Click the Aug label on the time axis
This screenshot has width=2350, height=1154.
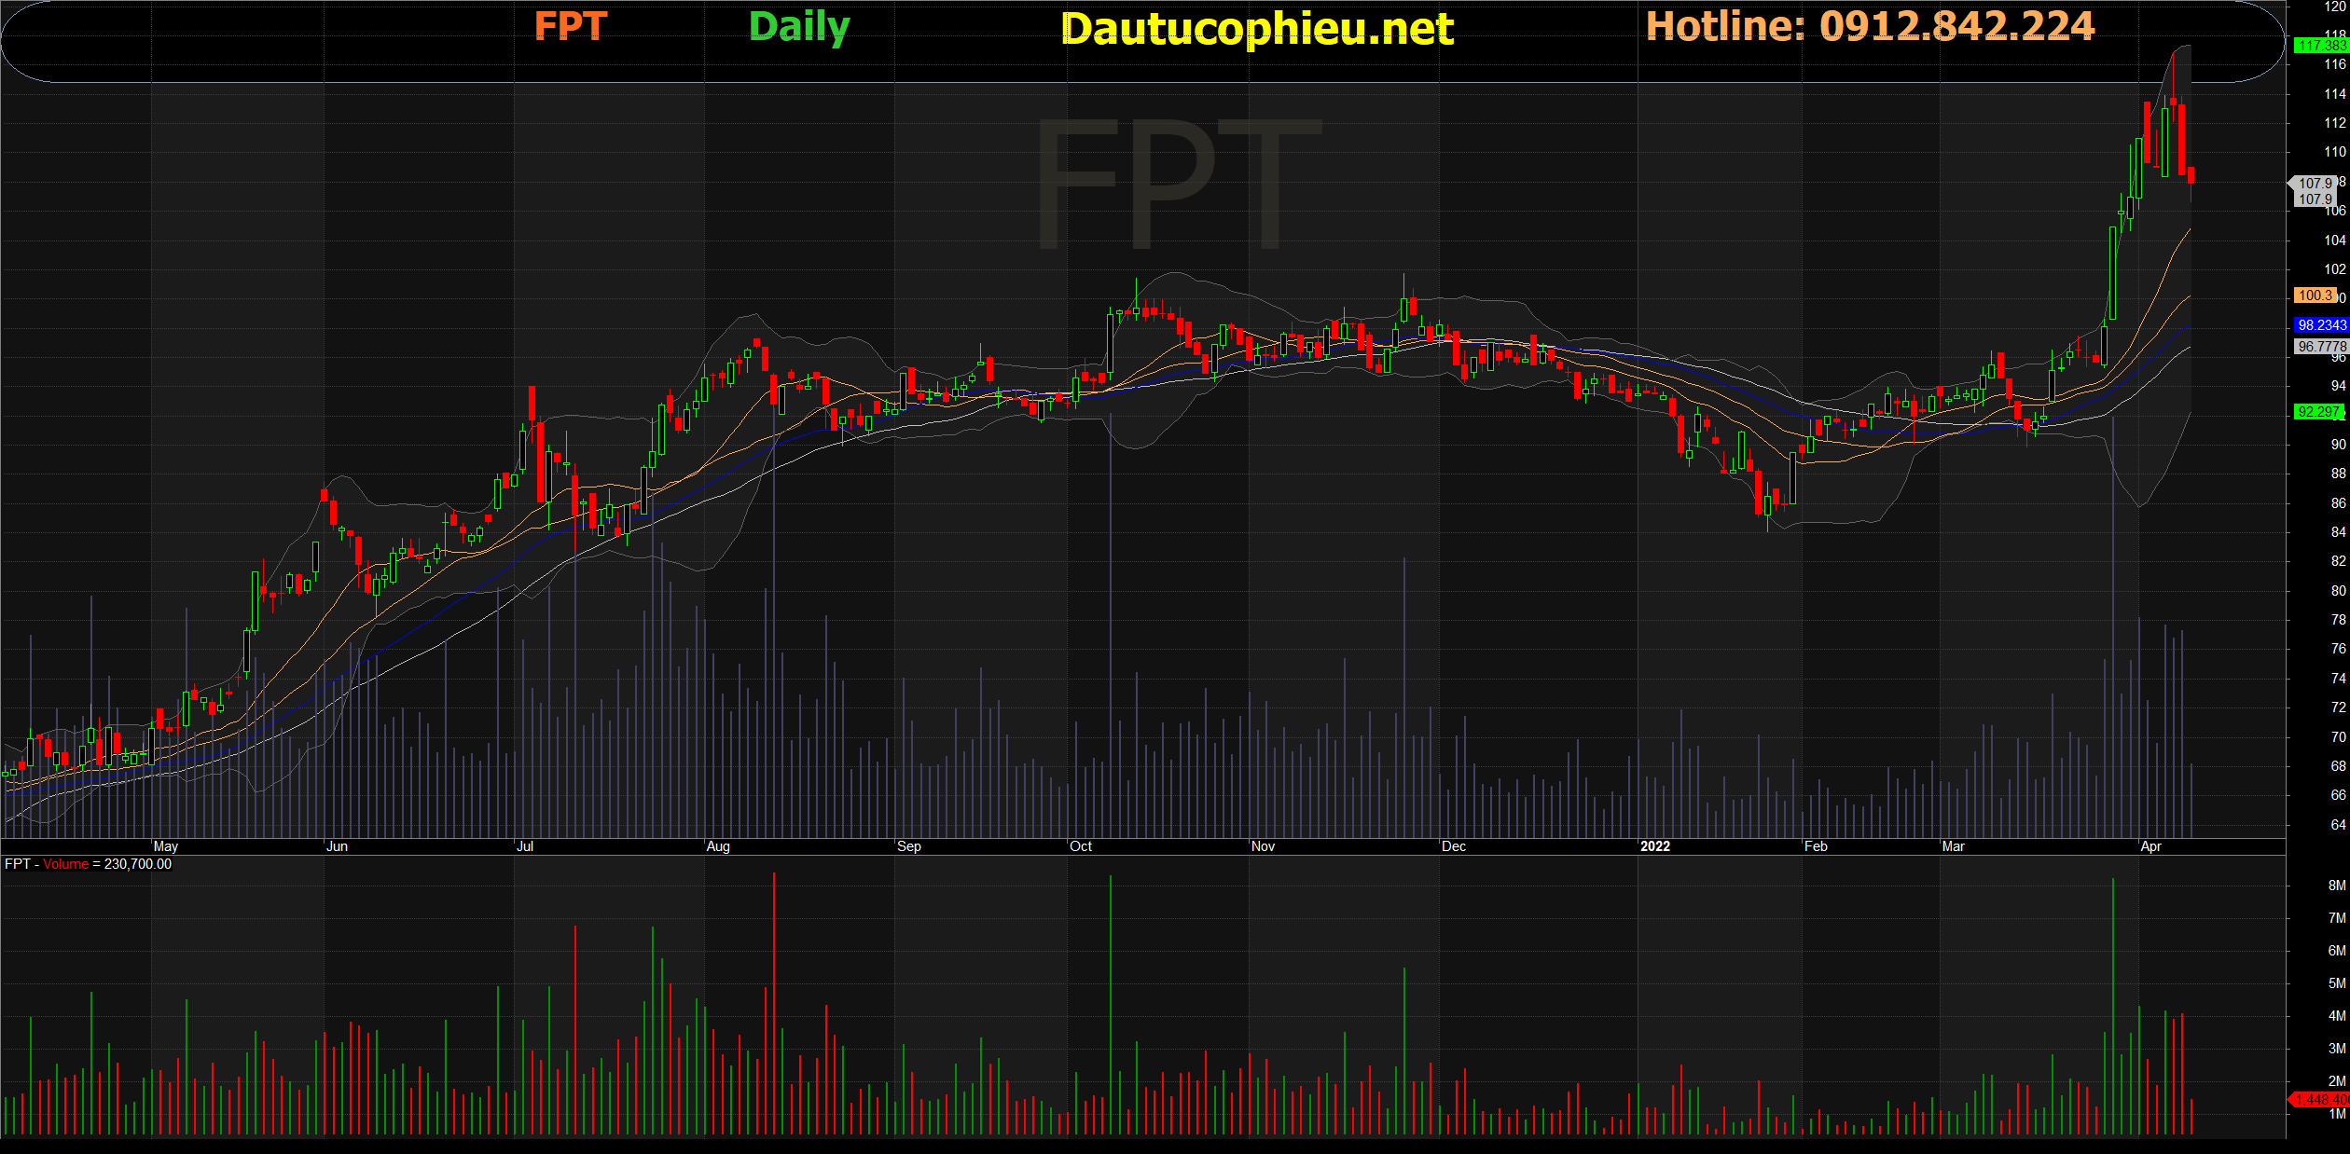coord(718,846)
